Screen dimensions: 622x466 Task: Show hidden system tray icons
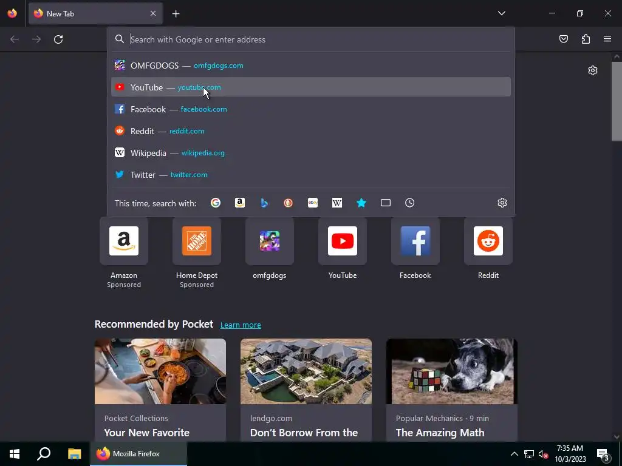[x=514, y=454]
